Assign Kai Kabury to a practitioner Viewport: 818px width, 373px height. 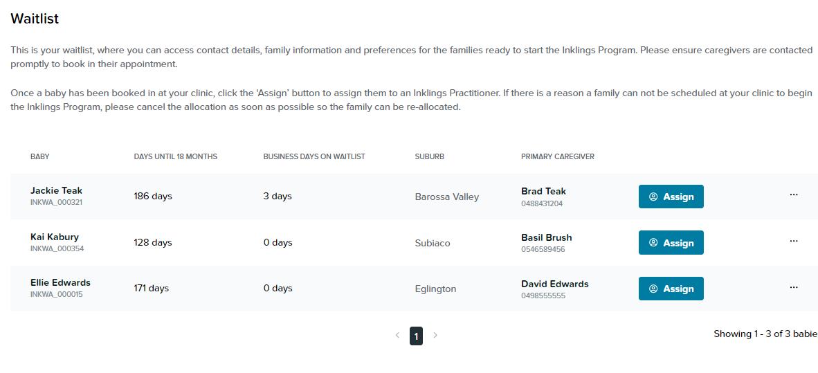(x=671, y=243)
